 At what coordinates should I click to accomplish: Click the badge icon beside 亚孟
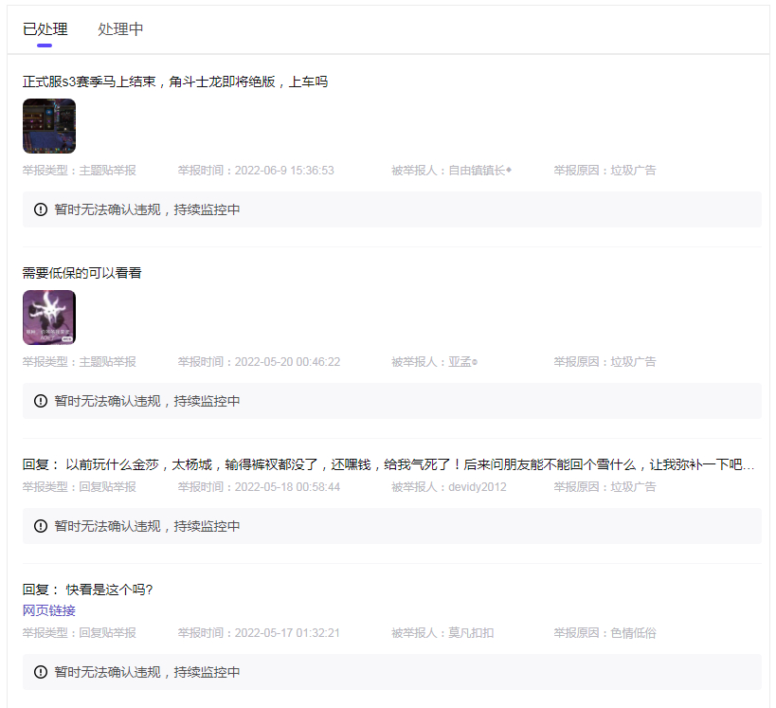click(x=475, y=362)
